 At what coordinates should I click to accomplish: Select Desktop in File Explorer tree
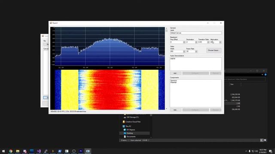point(134,133)
